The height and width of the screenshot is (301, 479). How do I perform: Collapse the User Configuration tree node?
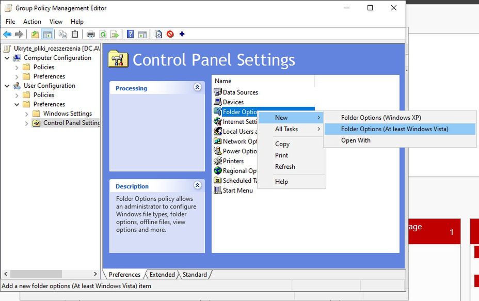pyautogui.click(x=7, y=86)
